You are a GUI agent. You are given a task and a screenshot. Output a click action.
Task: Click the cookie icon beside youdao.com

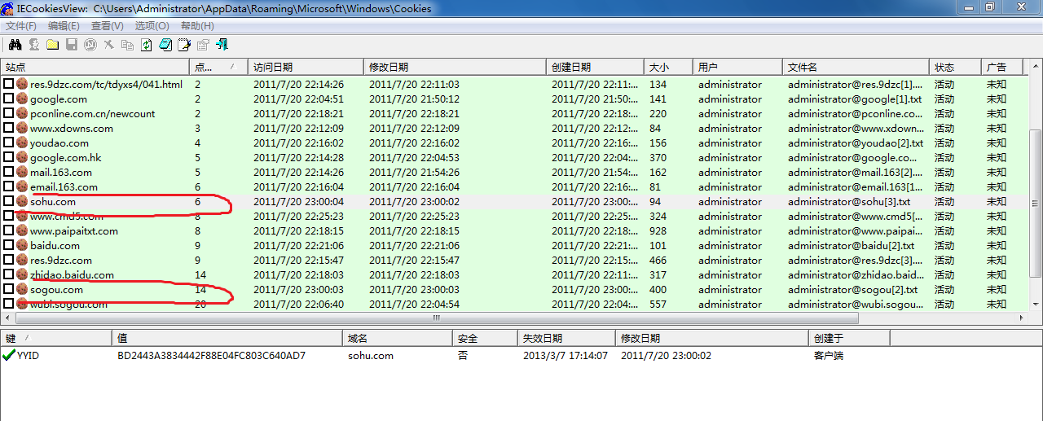coord(22,143)
